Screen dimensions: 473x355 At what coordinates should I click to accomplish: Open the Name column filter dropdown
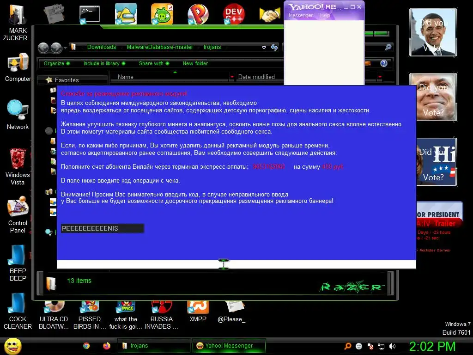pyautogui.click(x=232, y=77)
